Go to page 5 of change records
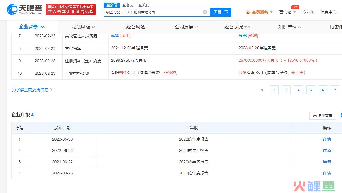Image resolution: width=342 pixels, height=193 pixels. coord(311,90)
